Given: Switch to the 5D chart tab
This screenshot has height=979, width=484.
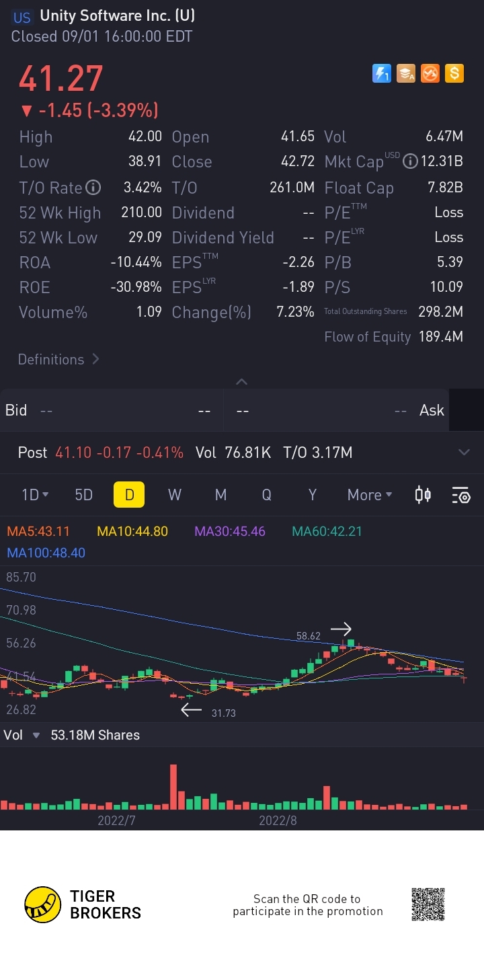Looking at the screenshot, I should (x=83, y=495).
